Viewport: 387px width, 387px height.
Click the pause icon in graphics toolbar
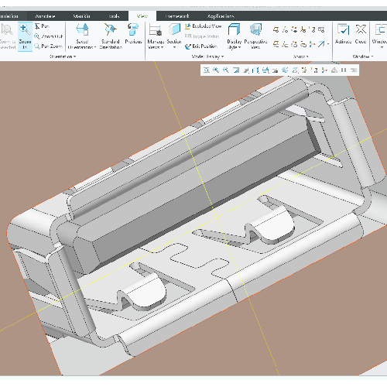tap(344, 70)
